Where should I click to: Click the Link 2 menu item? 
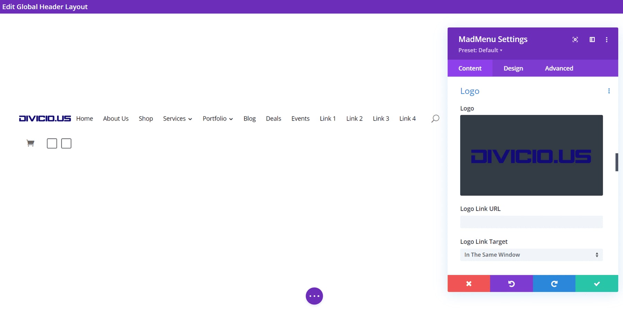coord(354,118)
